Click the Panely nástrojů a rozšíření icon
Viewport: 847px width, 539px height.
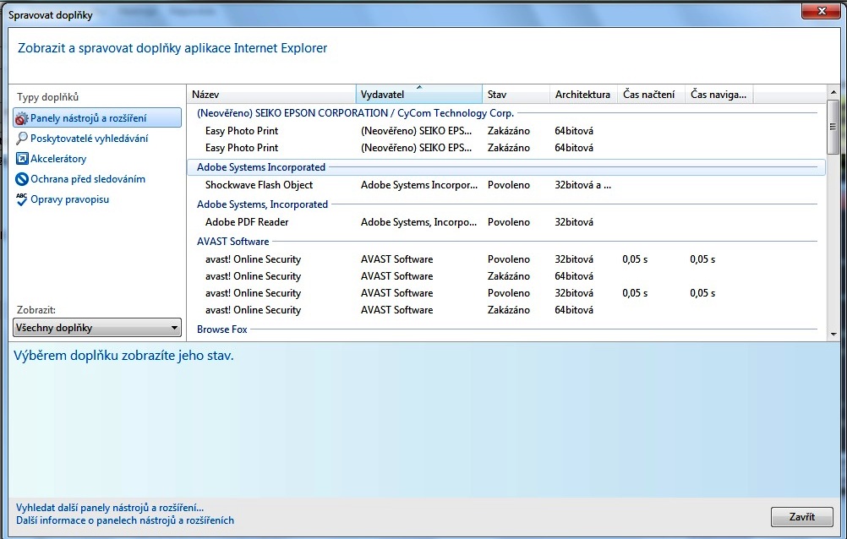(22, 118)
